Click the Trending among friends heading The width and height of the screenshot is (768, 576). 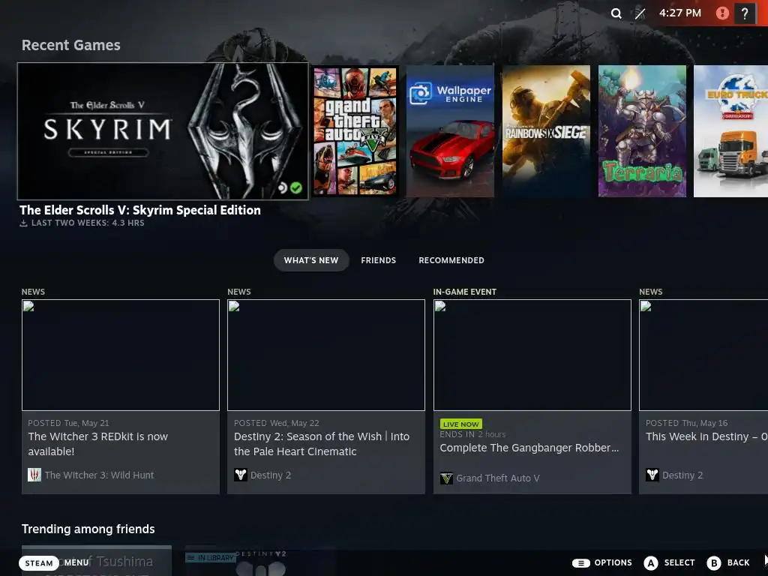point(88,529)
